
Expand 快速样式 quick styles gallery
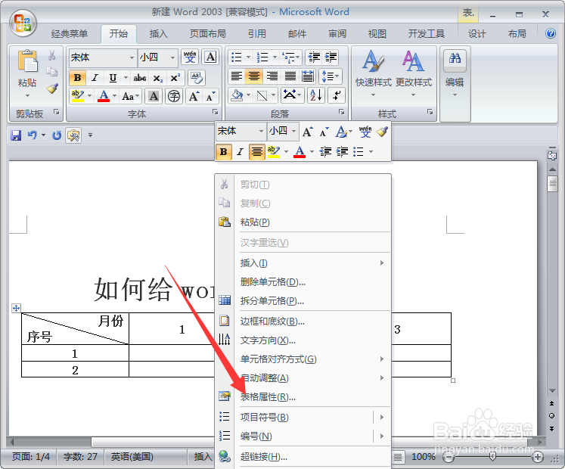click(374, 74)
